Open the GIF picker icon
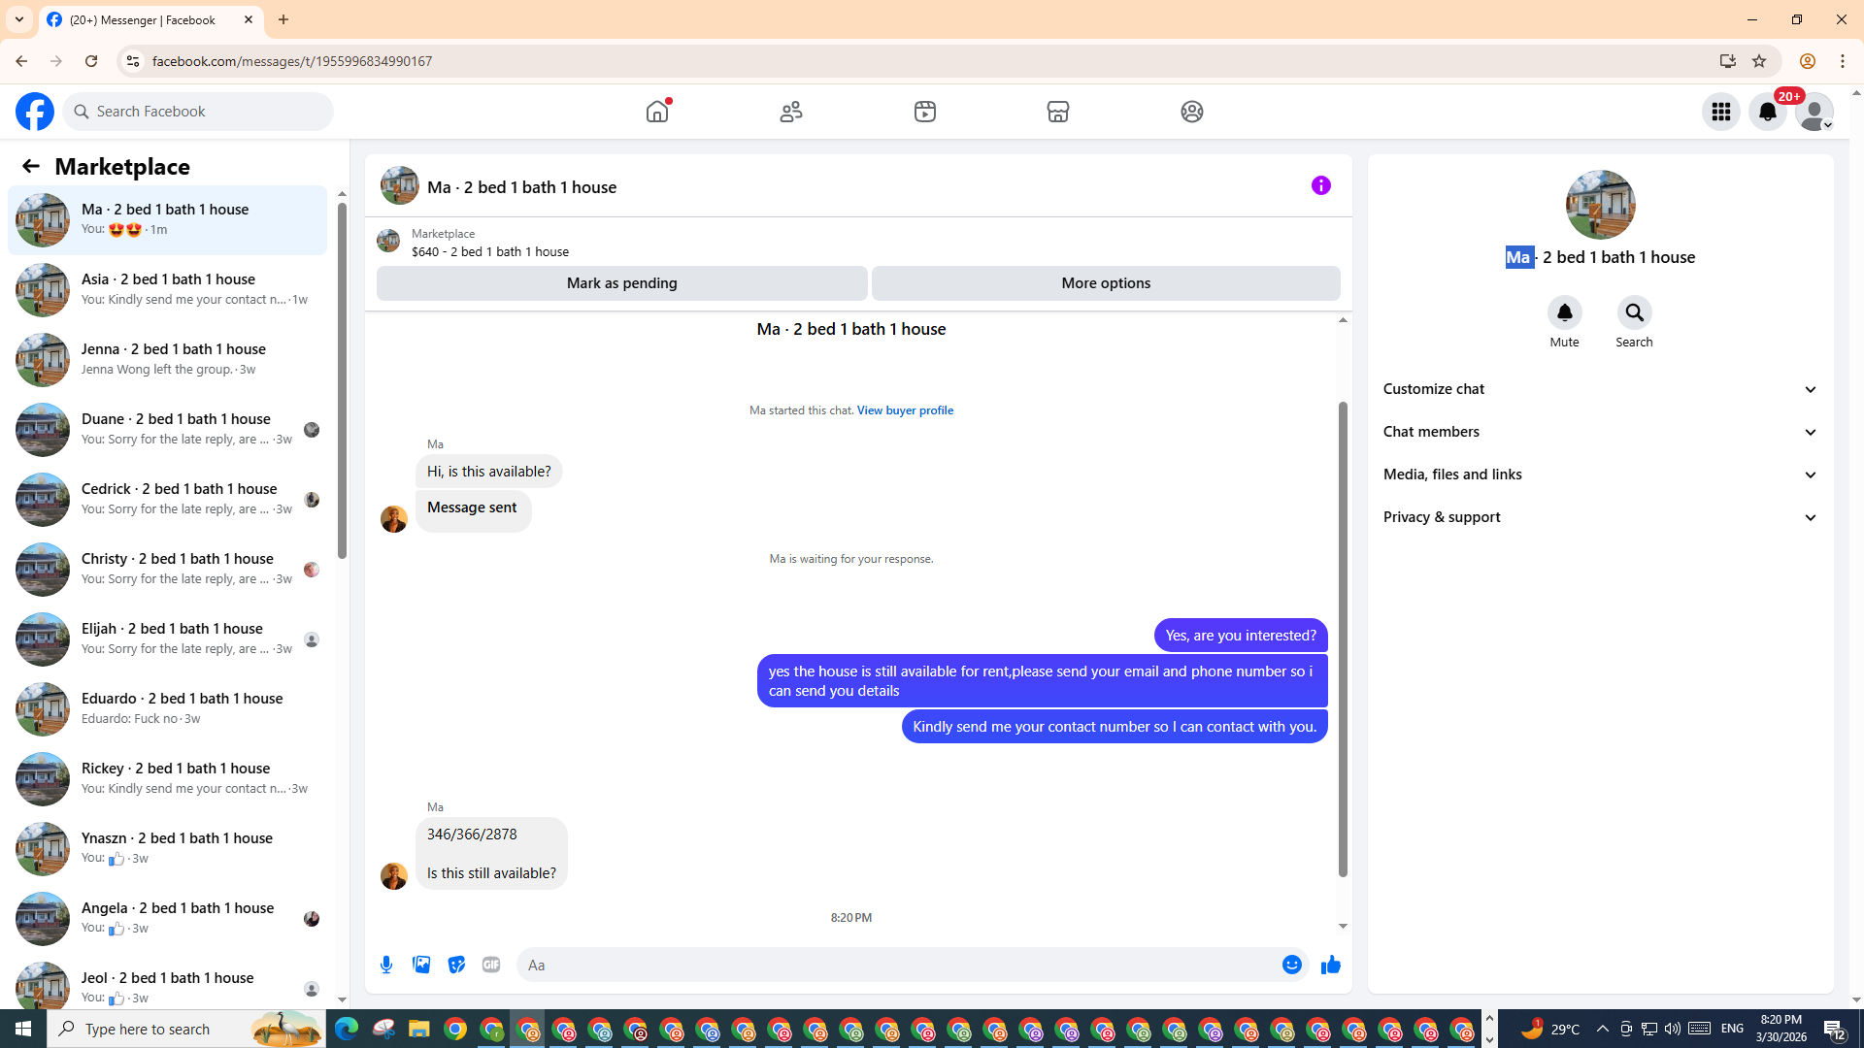The image size is (1864, 1048). point(491,965)
